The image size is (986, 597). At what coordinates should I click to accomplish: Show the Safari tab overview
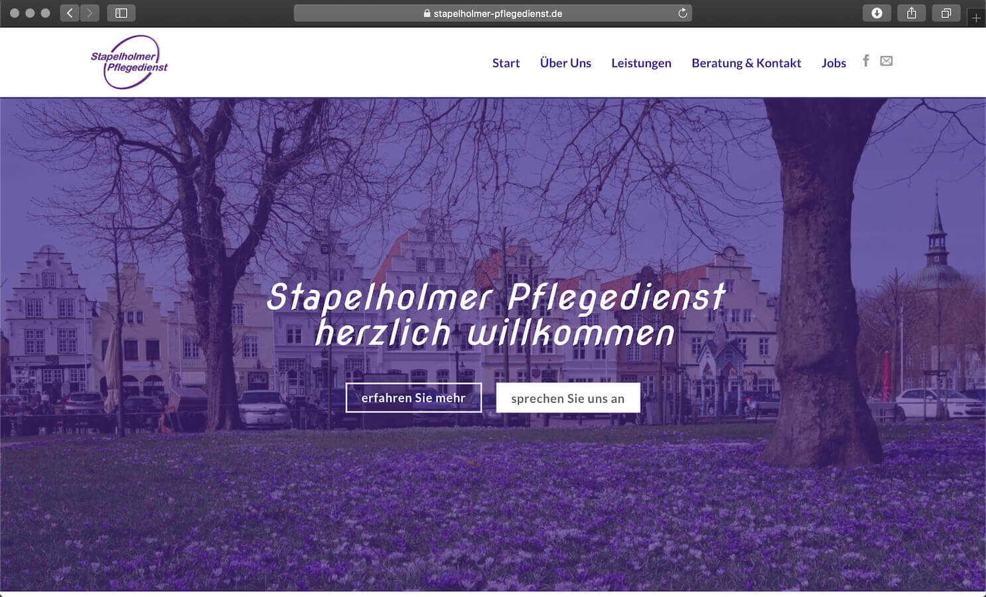[x=946, y=13]
